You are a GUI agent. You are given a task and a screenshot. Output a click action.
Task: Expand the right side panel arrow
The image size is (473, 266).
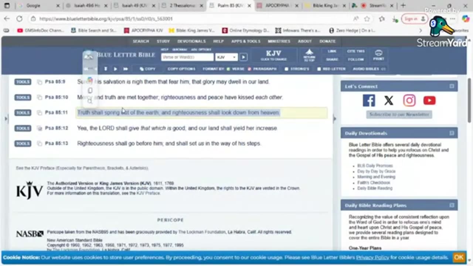tap(335, 119)
